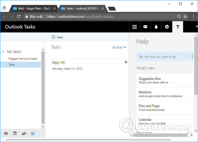Image resolution: width=198 pixels, height=142 pixels.
Task: Reload the page in browser
Action: [19, 16]
